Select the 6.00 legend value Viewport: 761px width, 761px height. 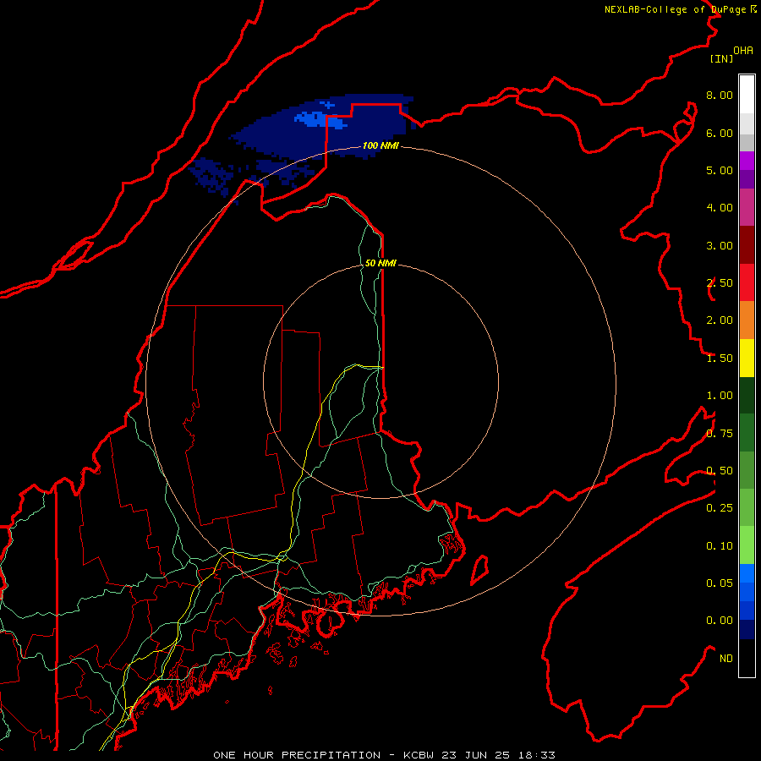click(720, 133)
